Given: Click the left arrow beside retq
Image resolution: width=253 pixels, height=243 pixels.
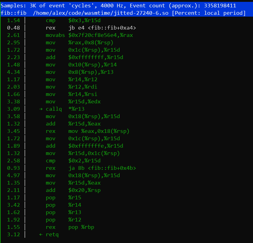Looking at the screenshot, I should pyautogui.click(x=42, y=234).
